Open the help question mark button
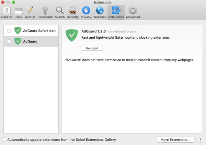Screen dimensions: 206x145 point(200,140)
